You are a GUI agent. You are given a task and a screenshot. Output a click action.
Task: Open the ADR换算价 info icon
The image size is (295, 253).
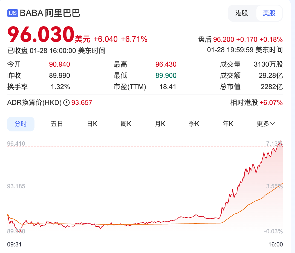[66, 103]
